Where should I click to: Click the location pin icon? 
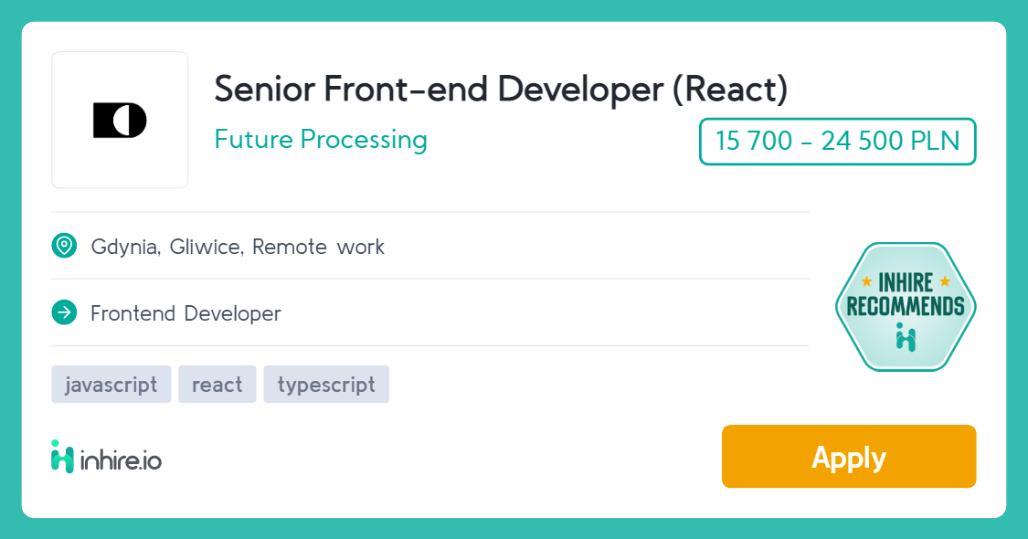coord(64,246)
